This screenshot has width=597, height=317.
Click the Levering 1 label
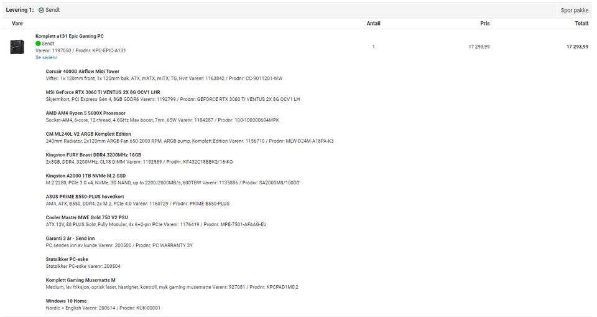pos(20,10)
